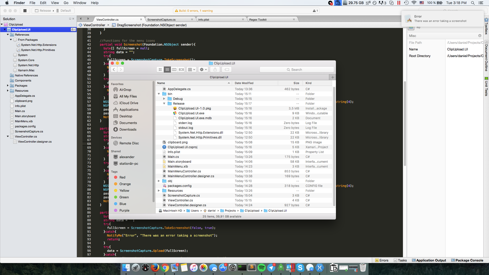Image resolution: width=489 pixels, height=275 pixels.
Task: Click the Finder search field
Action: click(297, 70)
